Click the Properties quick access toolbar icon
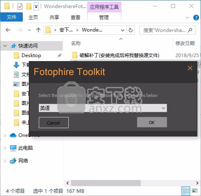 [20, 6]
